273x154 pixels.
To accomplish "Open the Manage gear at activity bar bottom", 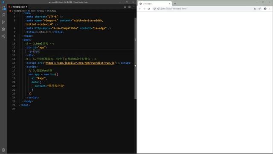I will [3, 150].
